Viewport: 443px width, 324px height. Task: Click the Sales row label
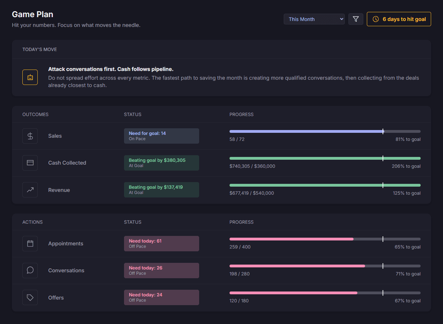coord(55,136)
